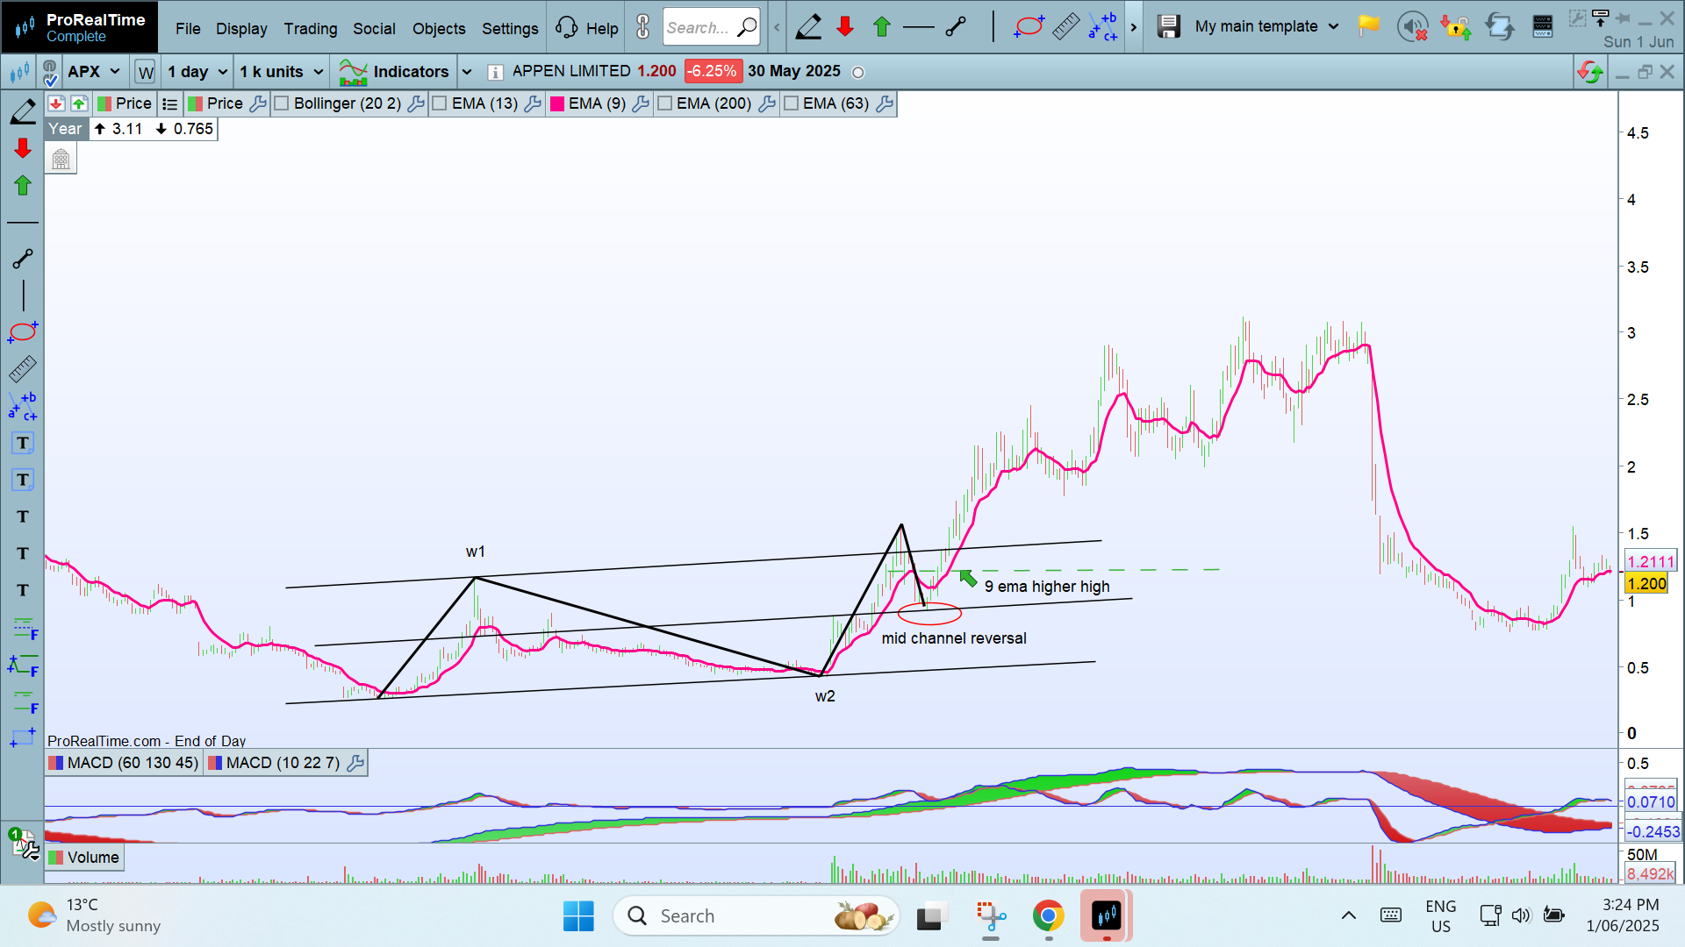Open the 1 day timeframe dropdown
The height and width of the screenshot is (947, 1685).
tap(197, 72)
